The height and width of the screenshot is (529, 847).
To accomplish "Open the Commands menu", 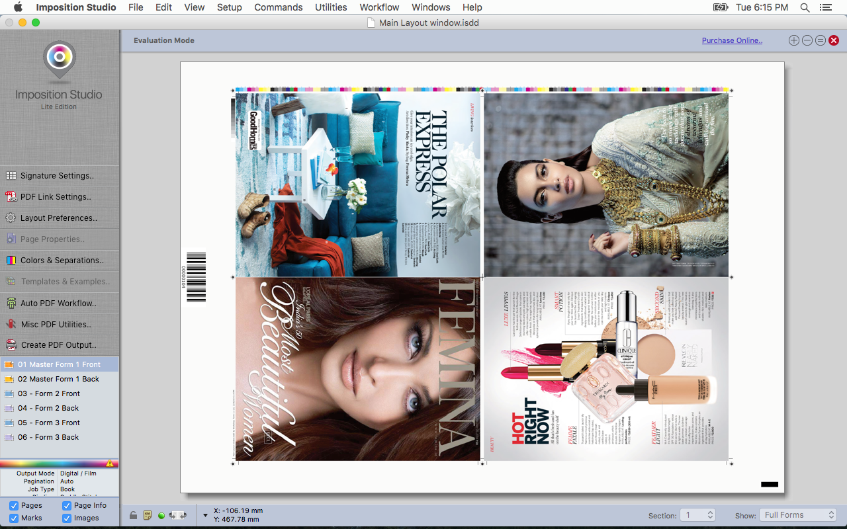I will pos(279,7).
